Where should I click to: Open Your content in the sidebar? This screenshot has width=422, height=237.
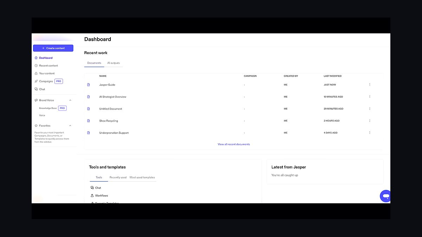coord(47,73)
